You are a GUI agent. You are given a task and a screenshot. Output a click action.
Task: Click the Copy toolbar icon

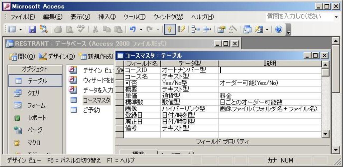point(107,30)
